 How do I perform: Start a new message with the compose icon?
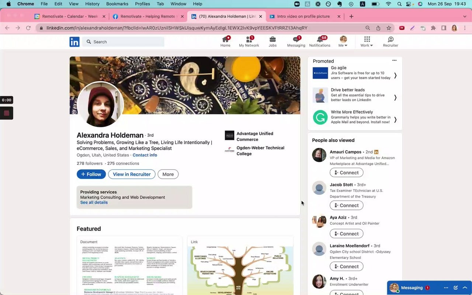(x=455, y=287)
